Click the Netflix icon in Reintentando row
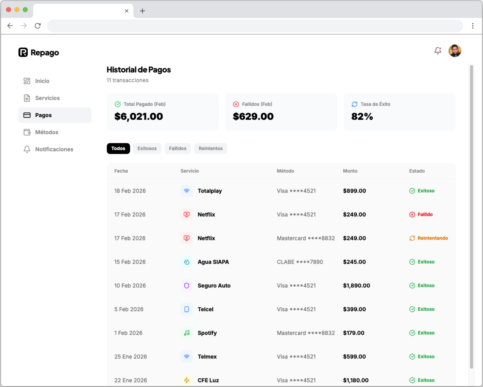Image resolution: width=483 pixels, height=387 pixels. coord(187,238)
